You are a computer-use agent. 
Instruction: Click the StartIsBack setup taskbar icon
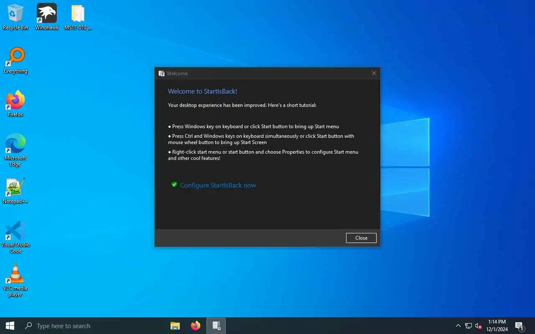click(216, 326)
